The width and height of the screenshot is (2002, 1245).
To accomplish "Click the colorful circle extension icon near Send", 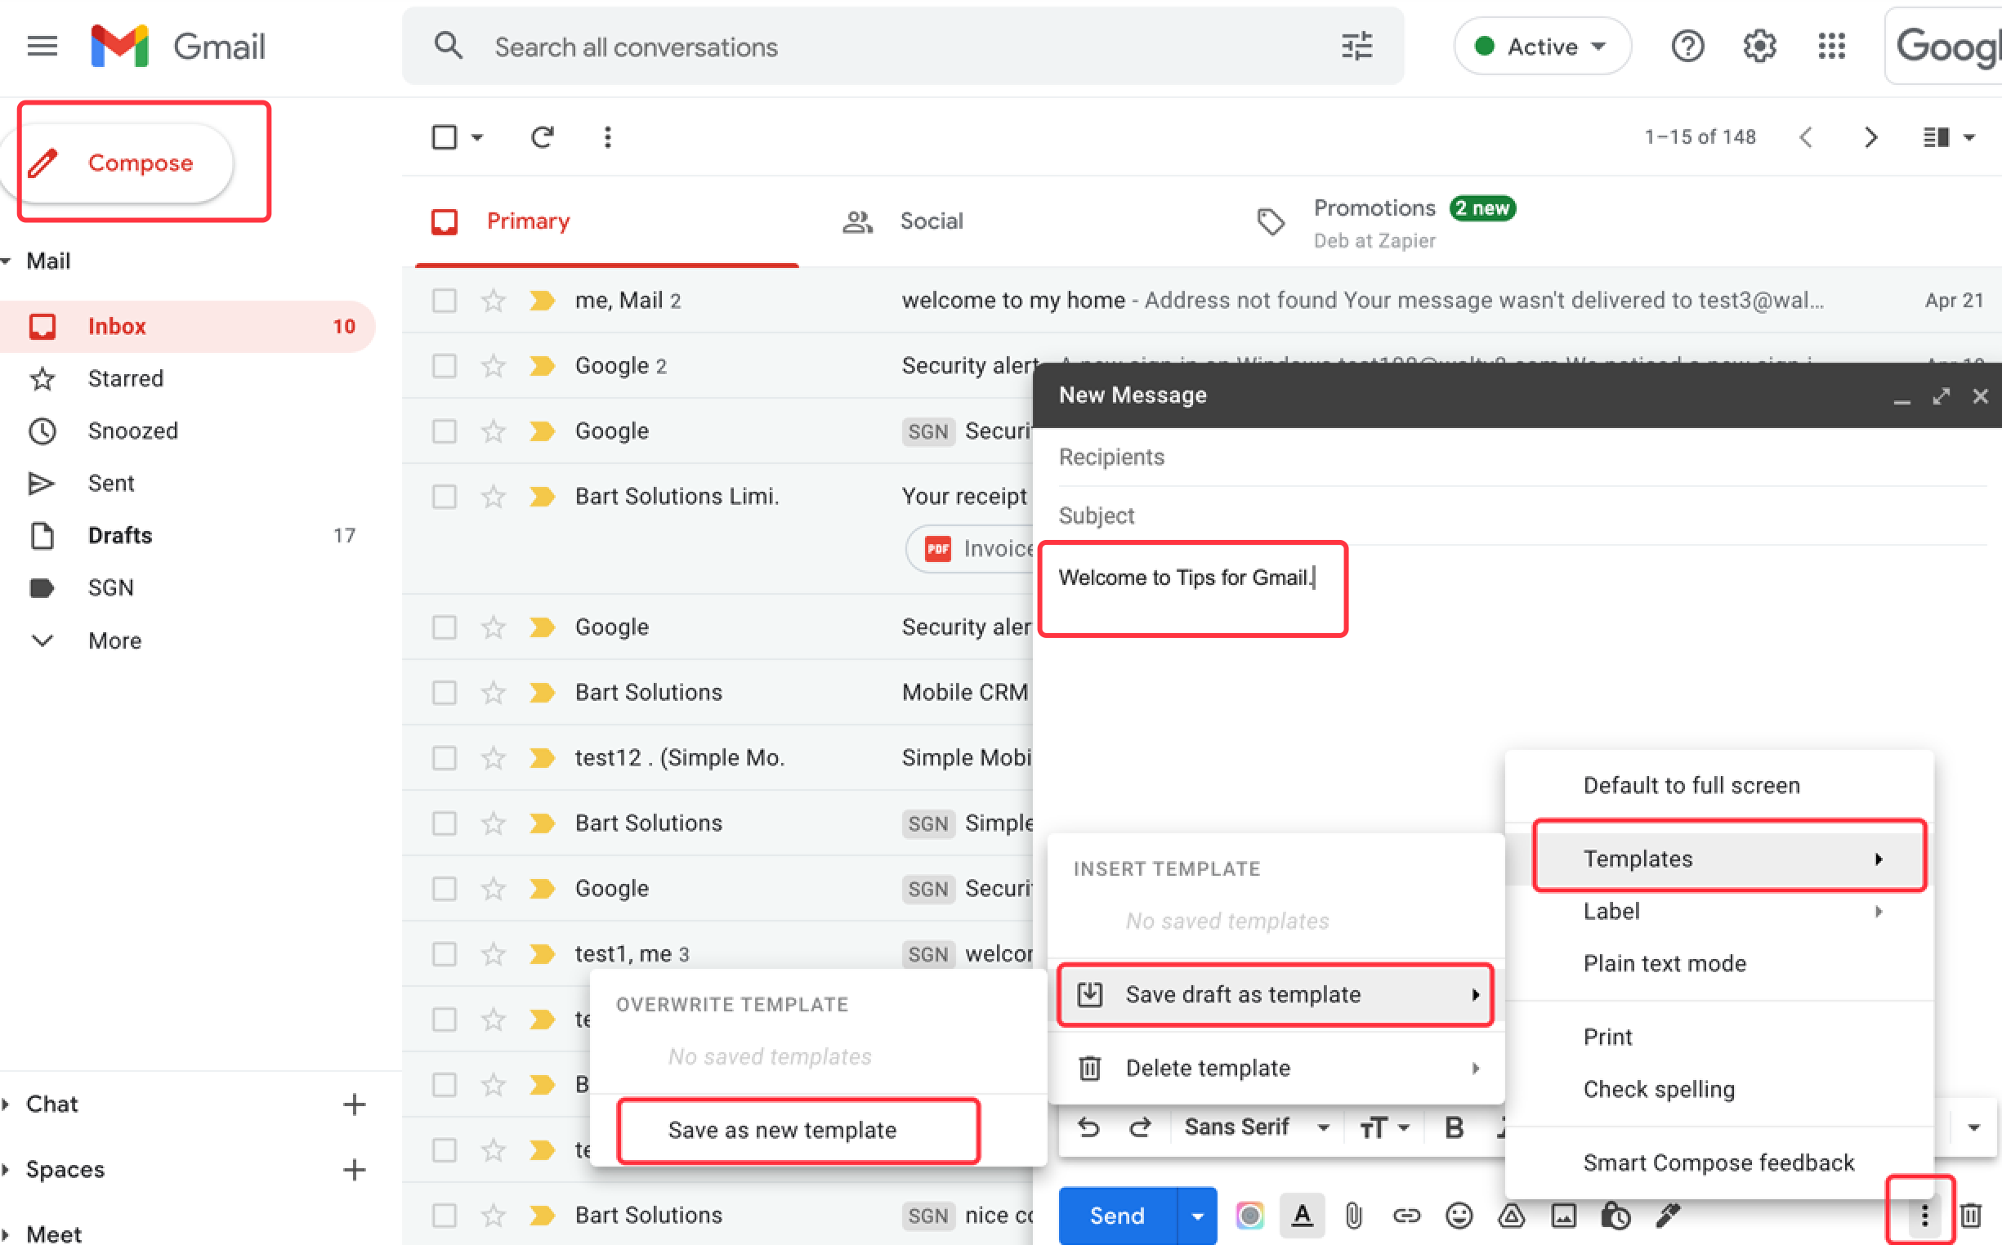I will click(1249, 1215).
